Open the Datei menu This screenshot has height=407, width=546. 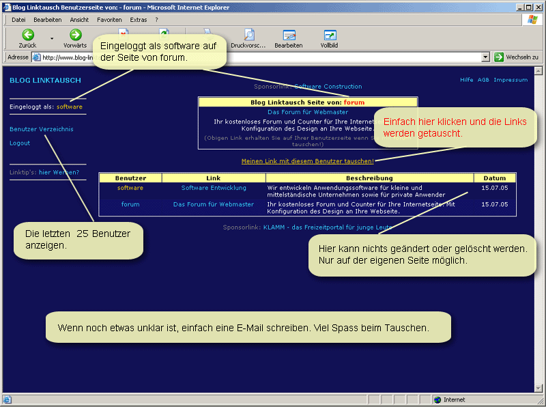coord(18,20)
